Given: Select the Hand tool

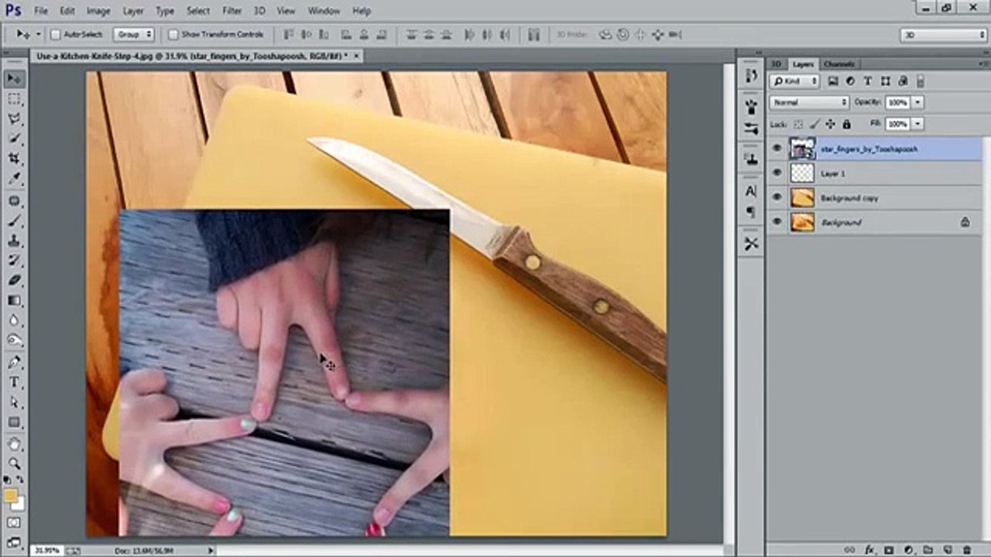Looking at the screenshot, I should pyautogui.click(x=14, y=443).
